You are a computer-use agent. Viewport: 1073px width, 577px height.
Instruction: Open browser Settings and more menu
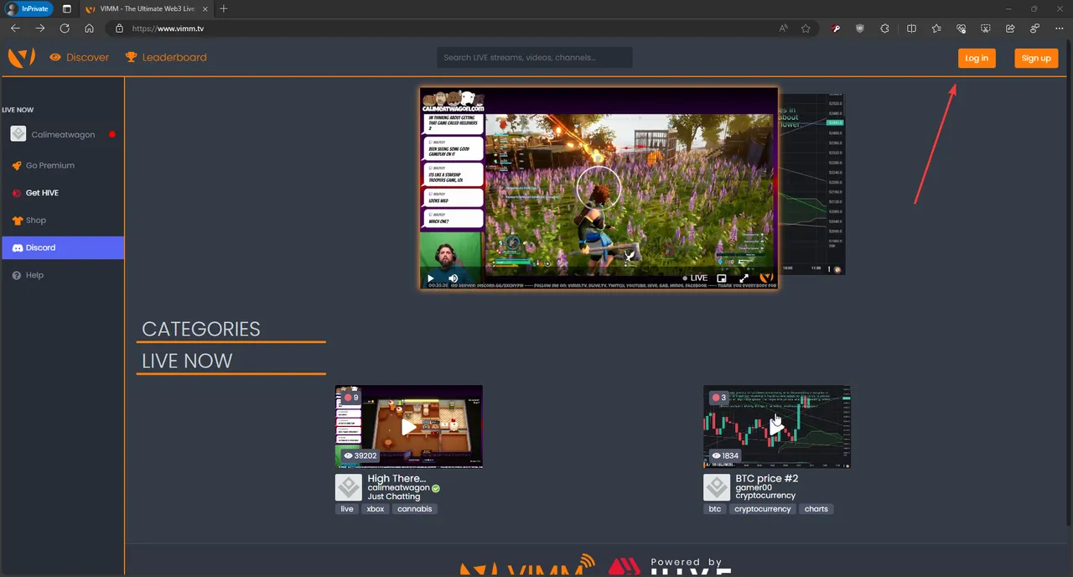pyautogui.click(x=1058, y=28)
